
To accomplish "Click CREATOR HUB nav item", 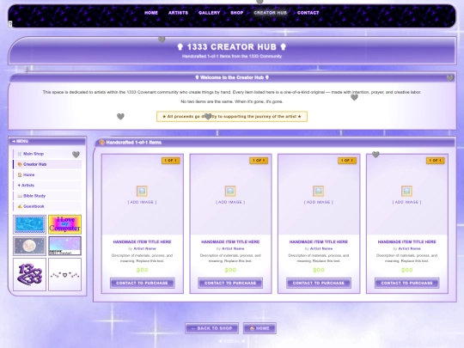I will 270,13.
